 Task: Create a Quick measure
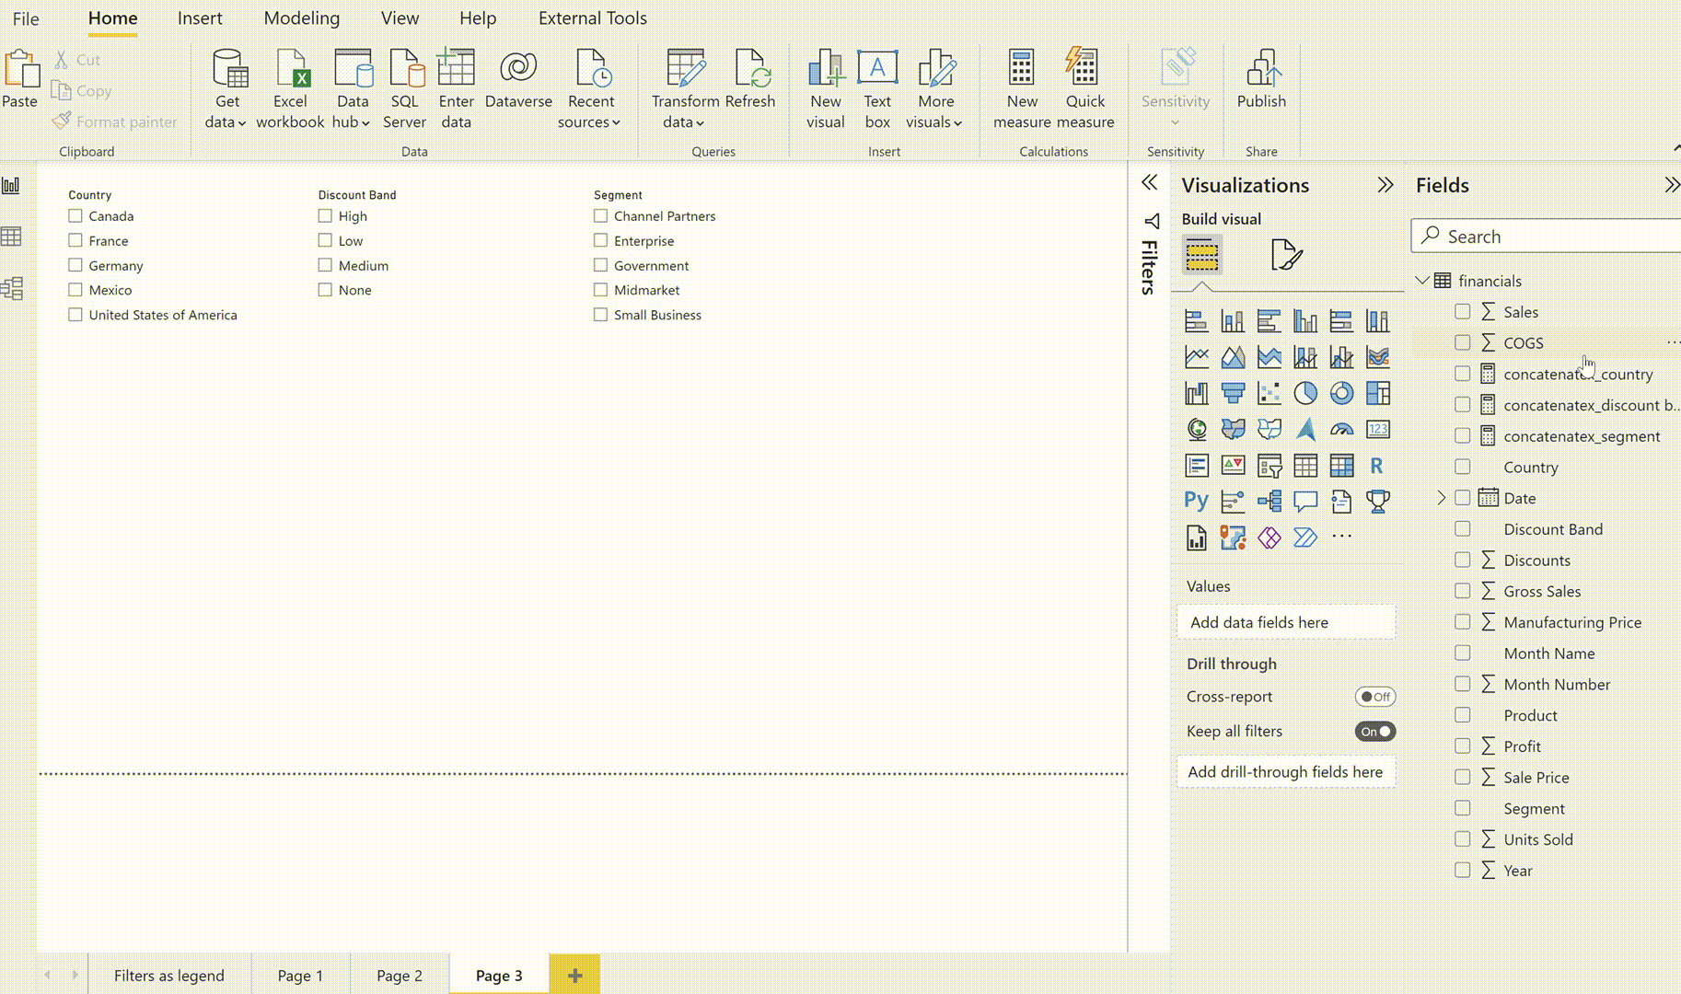[1085, 89]
